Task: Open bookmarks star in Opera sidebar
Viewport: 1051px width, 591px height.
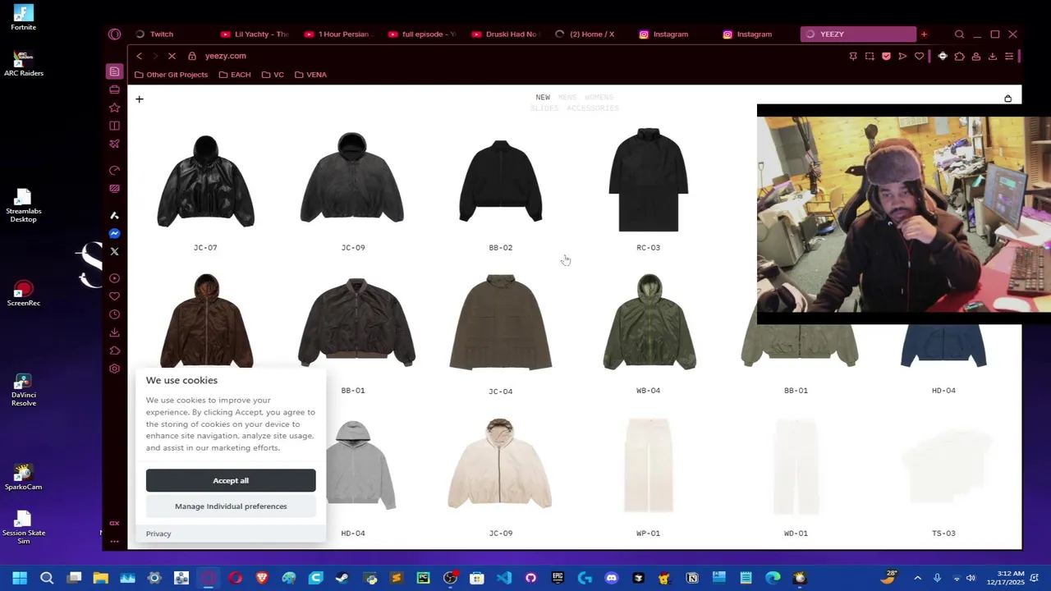Action: click(114, 108)
